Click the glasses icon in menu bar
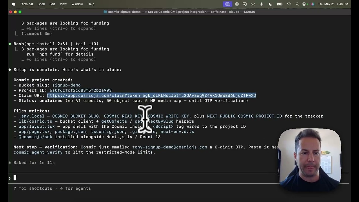359x202 pixels. click(253, 4)
